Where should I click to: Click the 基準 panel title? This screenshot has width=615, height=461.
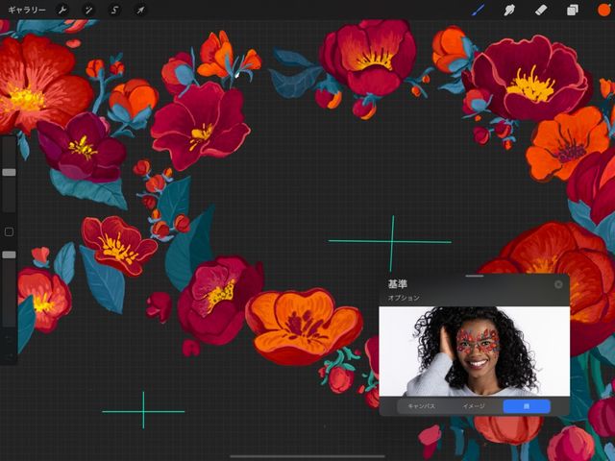[x=397, y=284]
